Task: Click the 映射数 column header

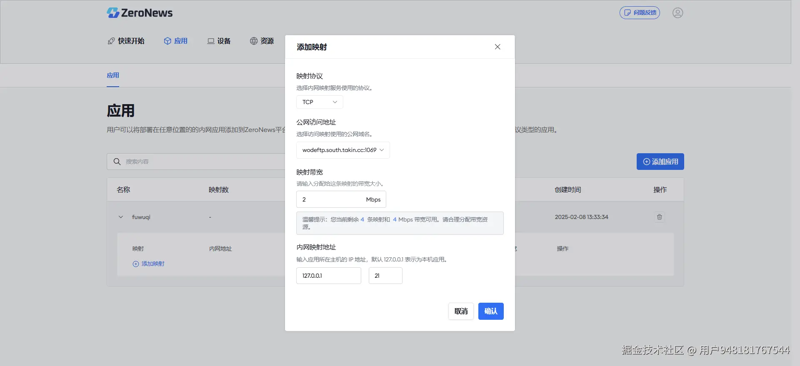Action: [x=219, y=190]
